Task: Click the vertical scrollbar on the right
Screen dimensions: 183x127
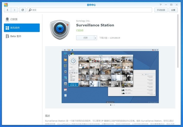Action: click(178, 41)
